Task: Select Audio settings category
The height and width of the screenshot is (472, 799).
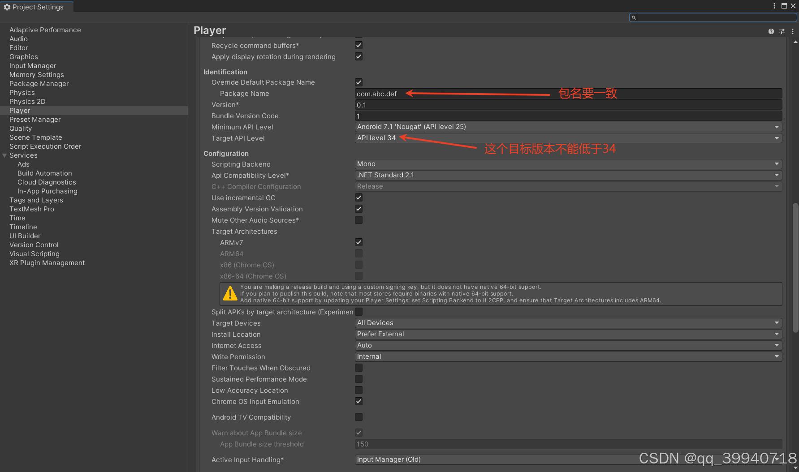Action: tap(18, 39)
